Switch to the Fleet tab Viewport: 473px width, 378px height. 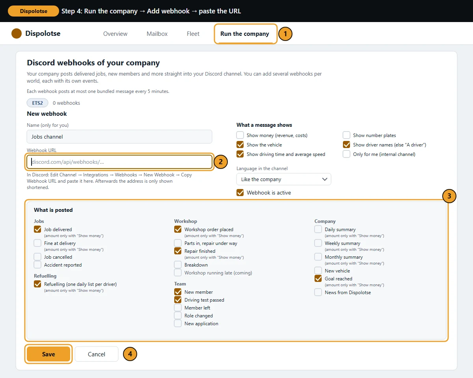[x=193, y=34]
